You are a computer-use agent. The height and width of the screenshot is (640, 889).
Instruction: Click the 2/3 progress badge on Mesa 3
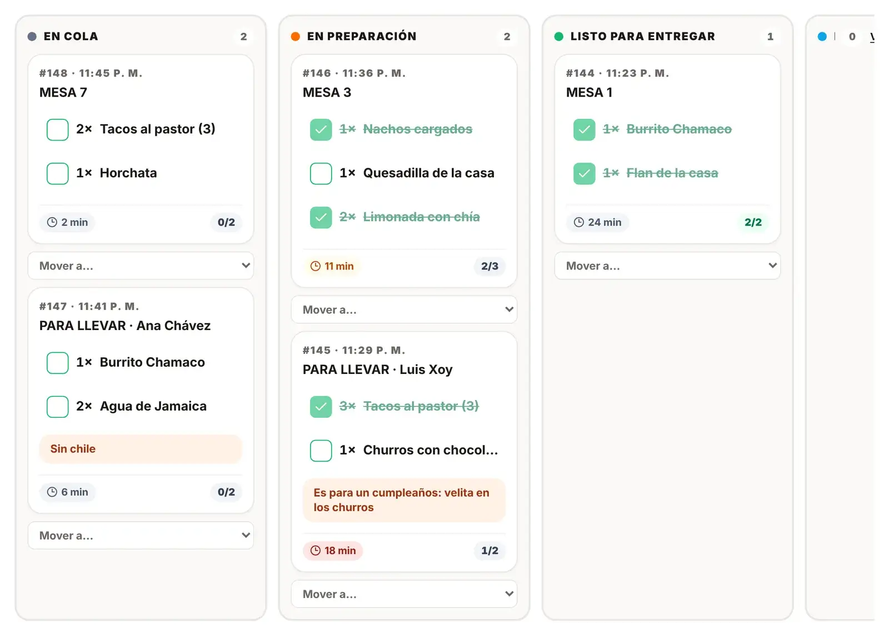490,266
